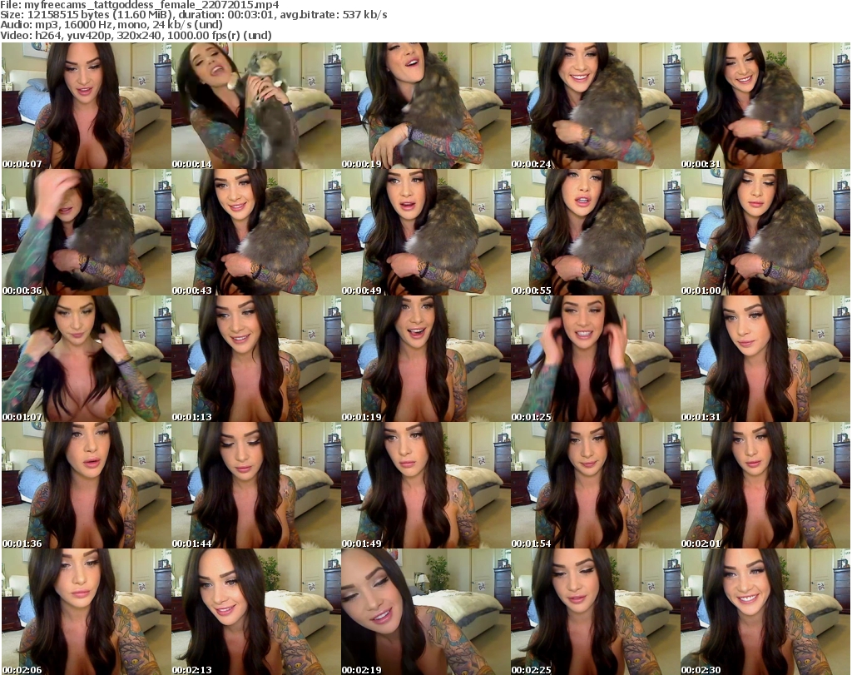
Task: Select the thumbnail stamped 00:00:14
Action: coord(256,106)
